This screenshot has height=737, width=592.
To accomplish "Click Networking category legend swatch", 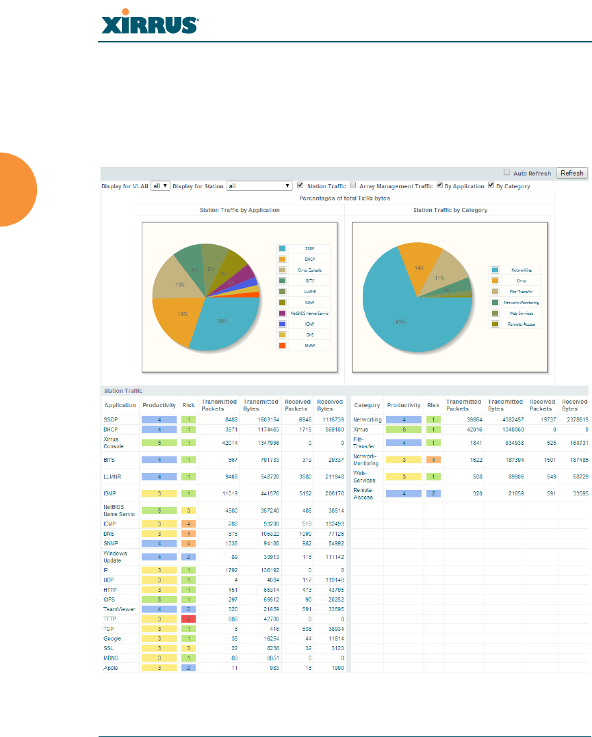I will (x=495, y=270).
